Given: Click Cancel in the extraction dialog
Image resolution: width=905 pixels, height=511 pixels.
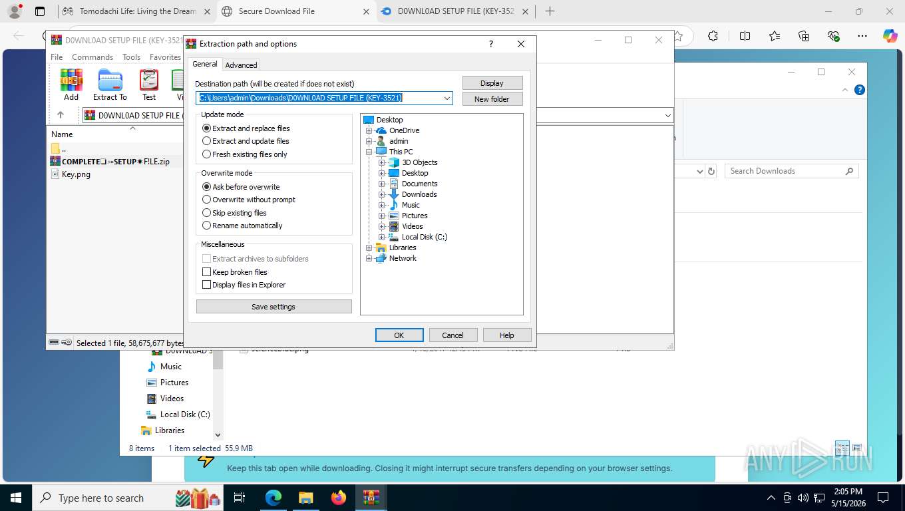Looking at the screenshot, I should coord(452,335).
